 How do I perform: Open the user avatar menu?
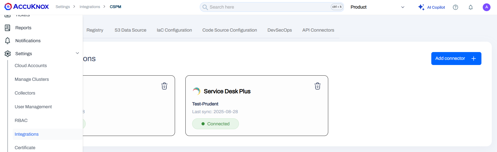tap(486, 7)
